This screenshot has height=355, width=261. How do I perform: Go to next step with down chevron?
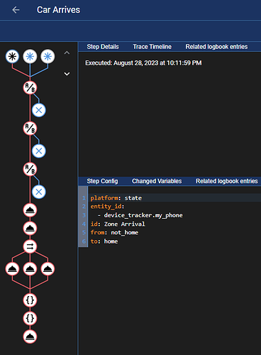[x=67, y=74]
